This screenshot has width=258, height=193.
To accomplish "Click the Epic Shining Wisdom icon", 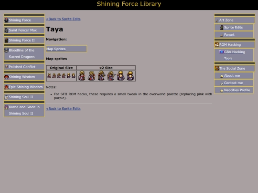I will click(6, 87).
